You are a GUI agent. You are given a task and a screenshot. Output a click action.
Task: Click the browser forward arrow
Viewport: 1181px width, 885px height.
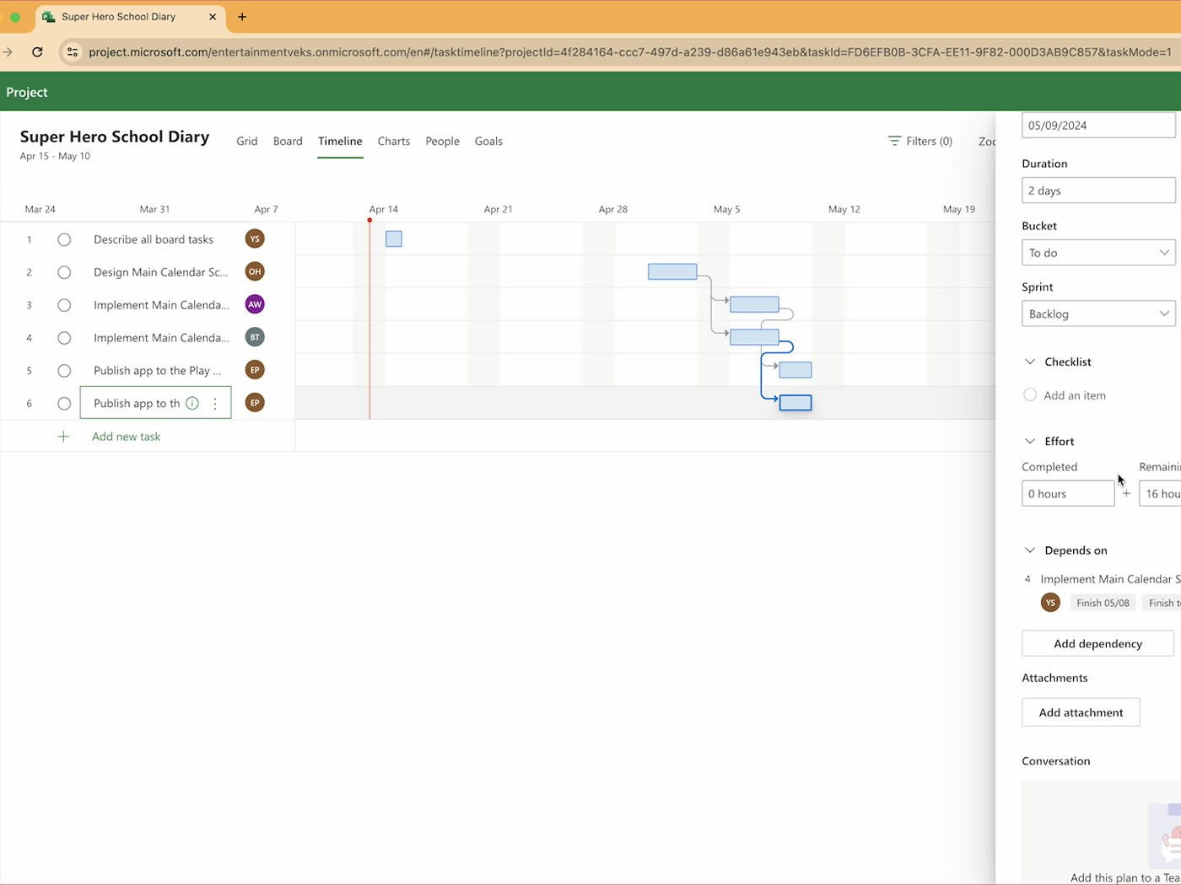(x=8, y=52)
